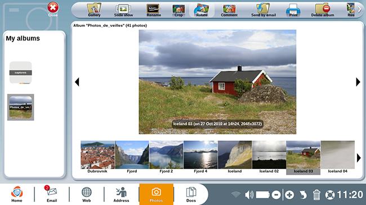366x205 pixels.
Task: Send the photo by email
Action: point(264,10)
